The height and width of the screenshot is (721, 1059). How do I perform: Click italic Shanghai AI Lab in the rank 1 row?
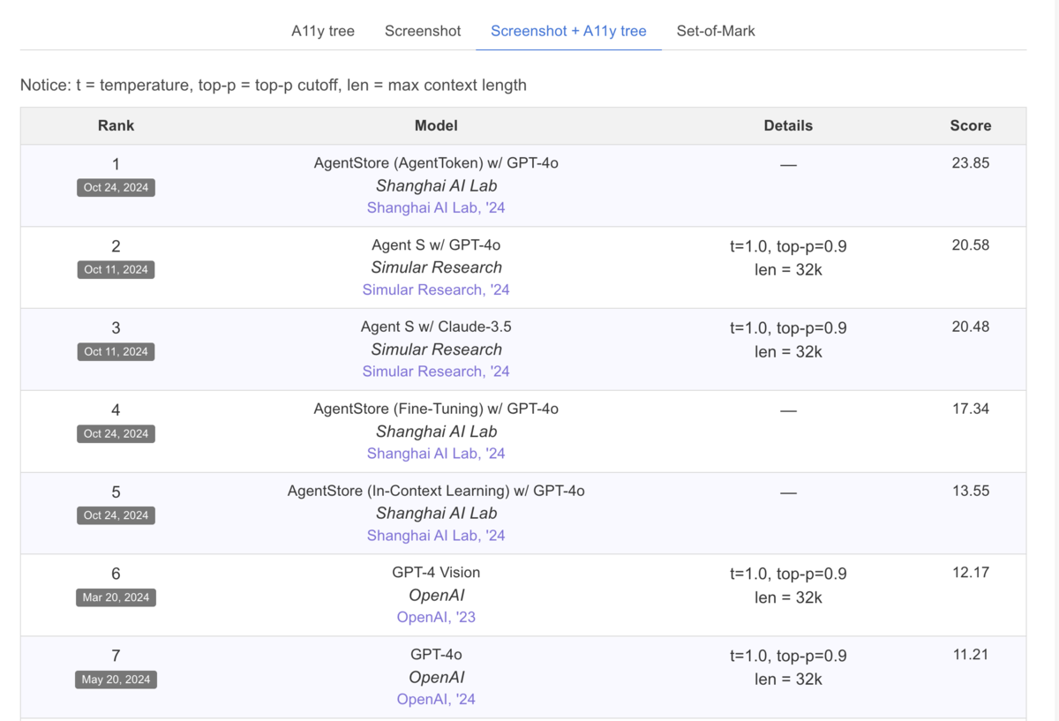pyautogui.click(x=436, y=185)
